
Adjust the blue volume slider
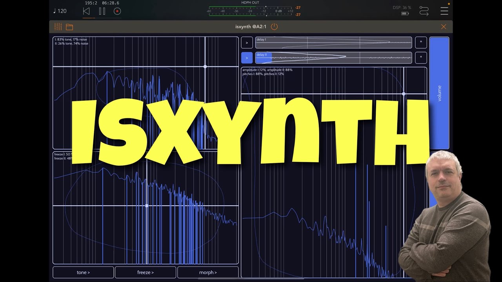tap(439, 93)
